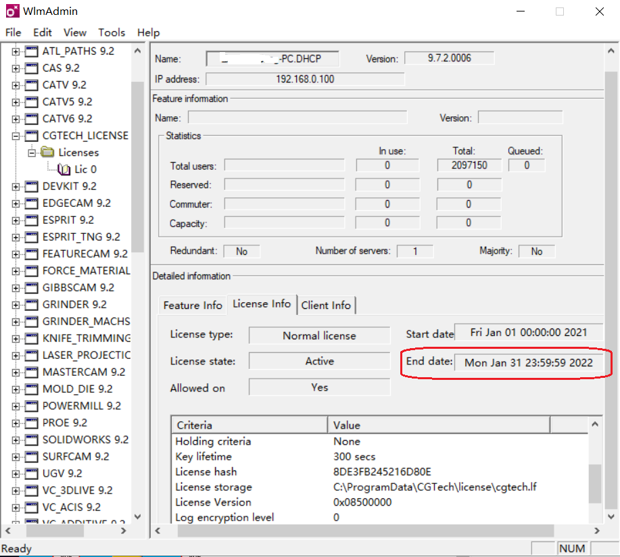Switch to the License Info tab
The height and width of the screenshot is (557, 620).
pyautogui.click(x=262, y=304)
